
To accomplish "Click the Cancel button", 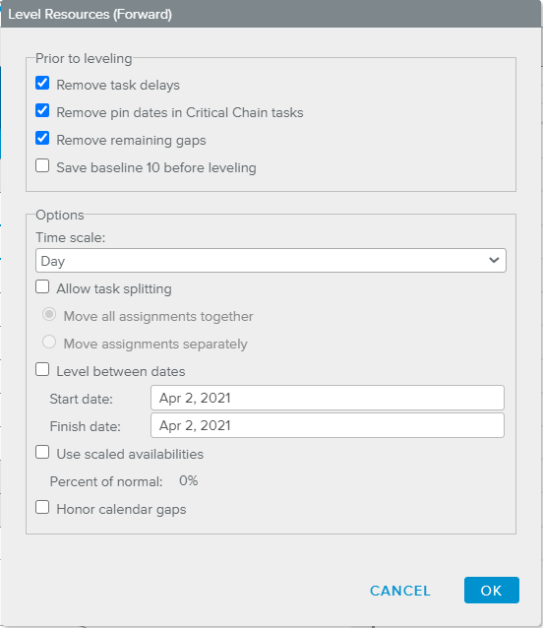I will 400,591.
